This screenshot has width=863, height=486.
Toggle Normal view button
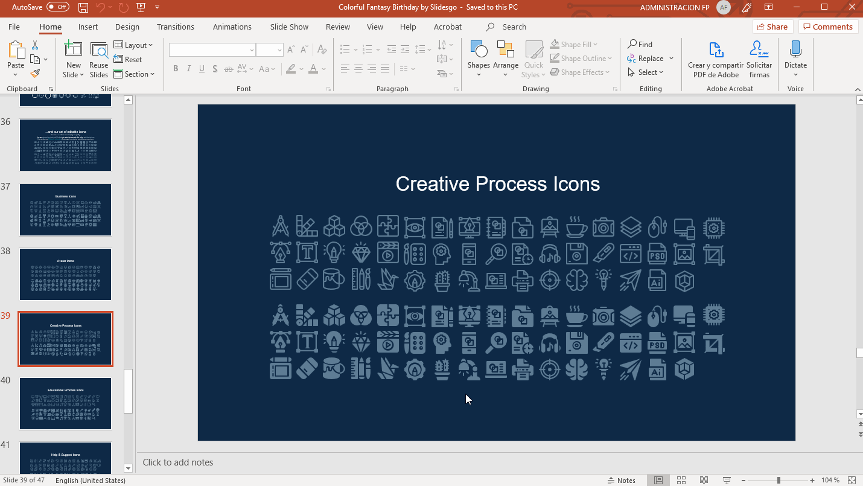[658, 480]
